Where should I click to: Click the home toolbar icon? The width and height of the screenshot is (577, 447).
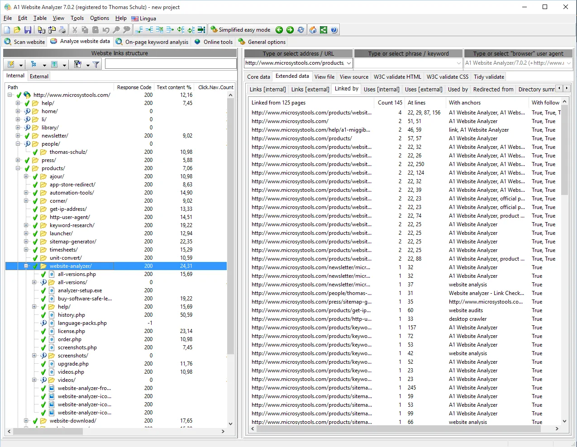(313, 30)
